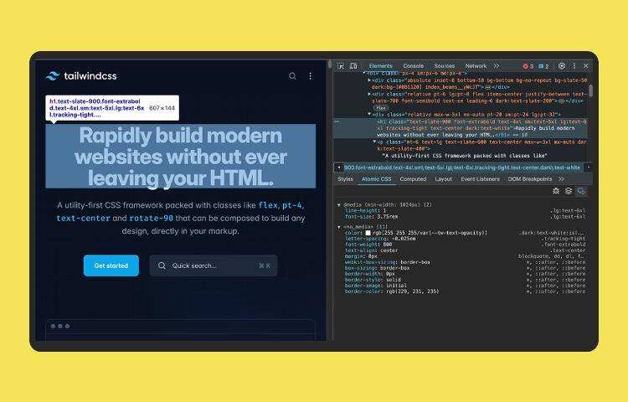The height and width of the screenshot is (402, 628).
Task: Click the Quick search field
Action: [x=214, y=265]
